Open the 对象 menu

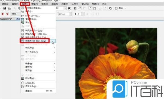65,4
